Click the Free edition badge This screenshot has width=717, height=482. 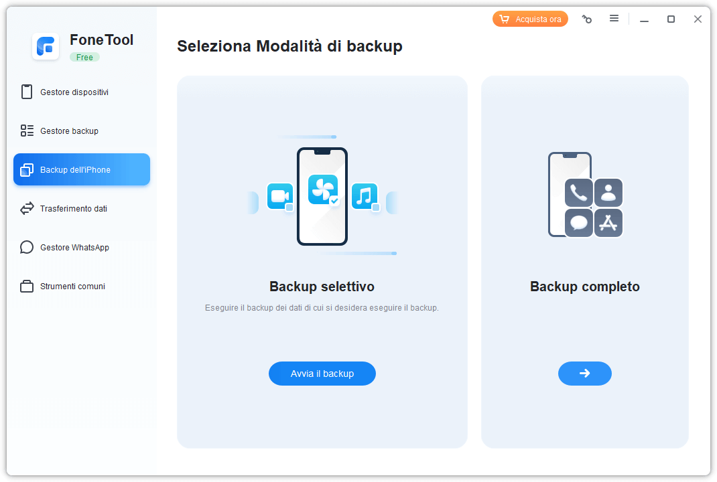(x=84, y=58)
